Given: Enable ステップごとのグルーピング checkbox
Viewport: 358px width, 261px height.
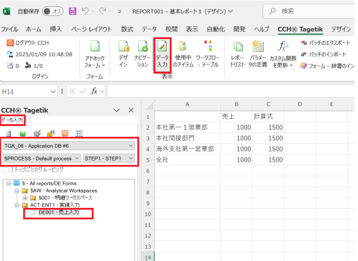Looking at the screenshot, I should click(x=6, y=170).
